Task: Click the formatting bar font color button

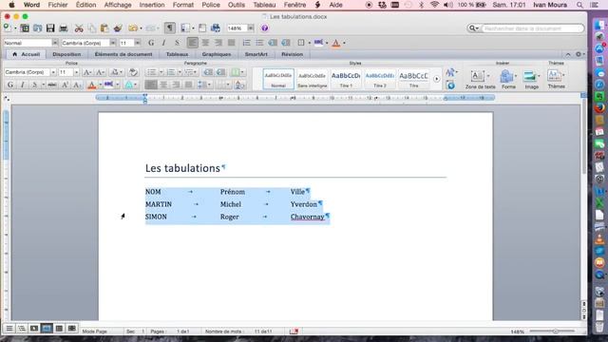Action: [336, 43]
